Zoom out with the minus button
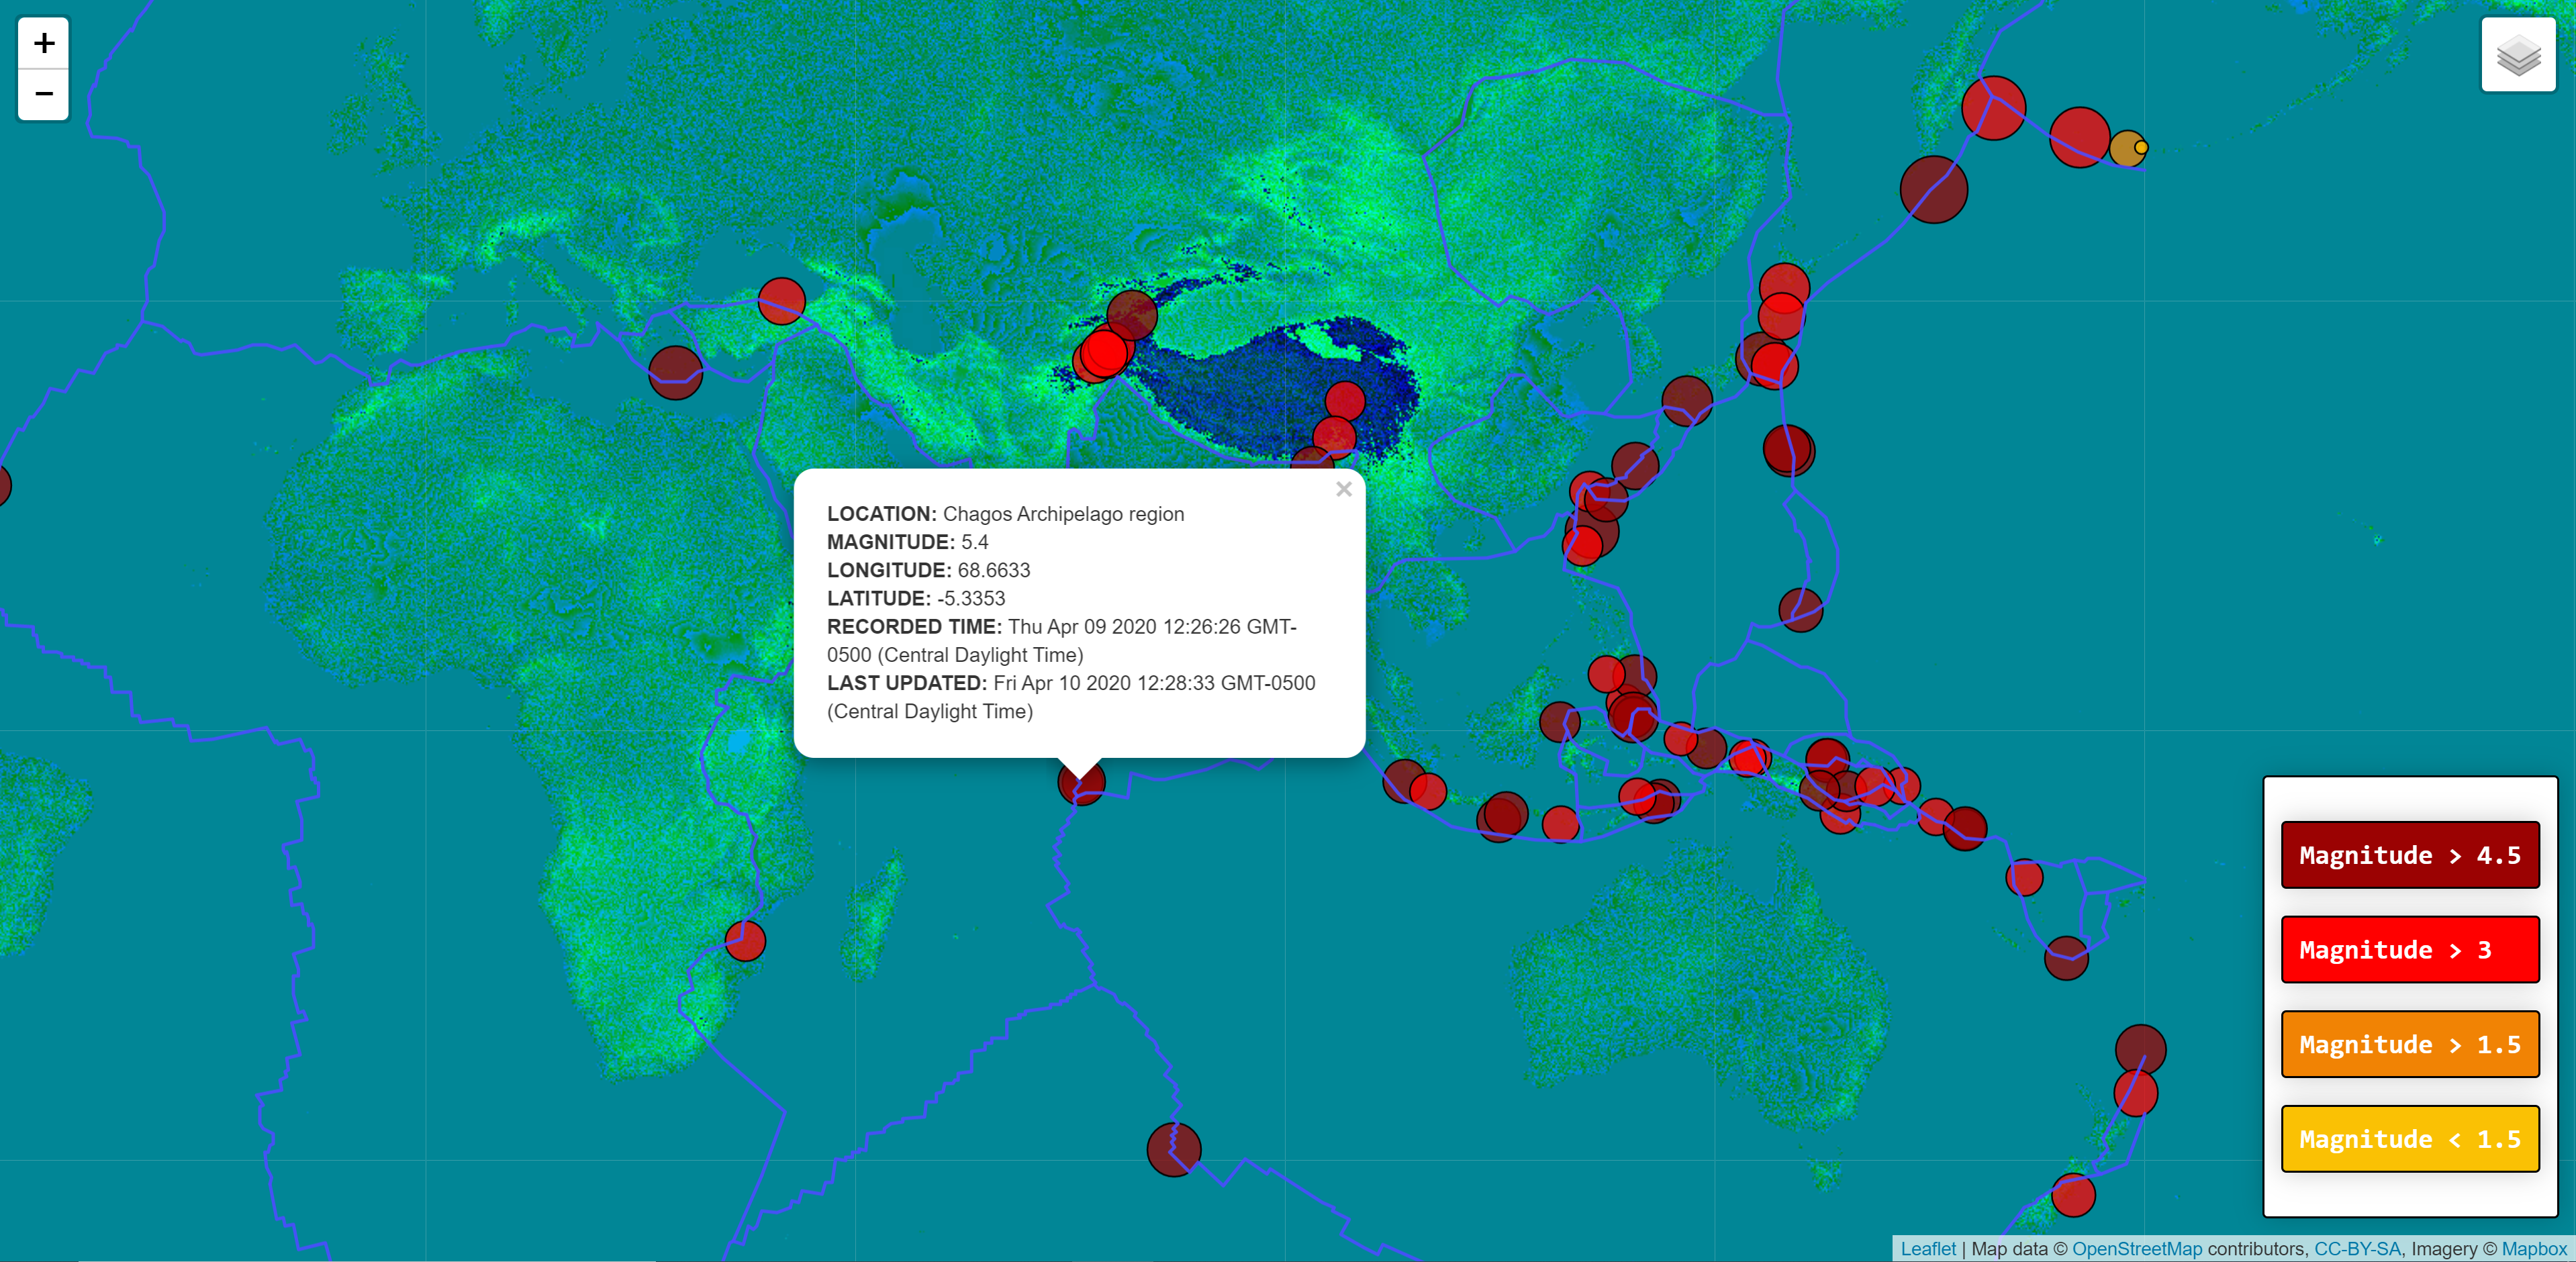Viewport: 2576px width, 1262px height. click(43, 94)
